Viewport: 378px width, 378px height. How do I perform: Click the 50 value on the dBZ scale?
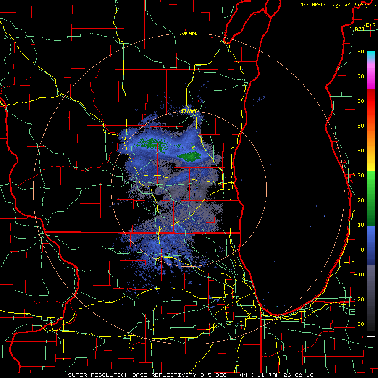pos(361,126)
